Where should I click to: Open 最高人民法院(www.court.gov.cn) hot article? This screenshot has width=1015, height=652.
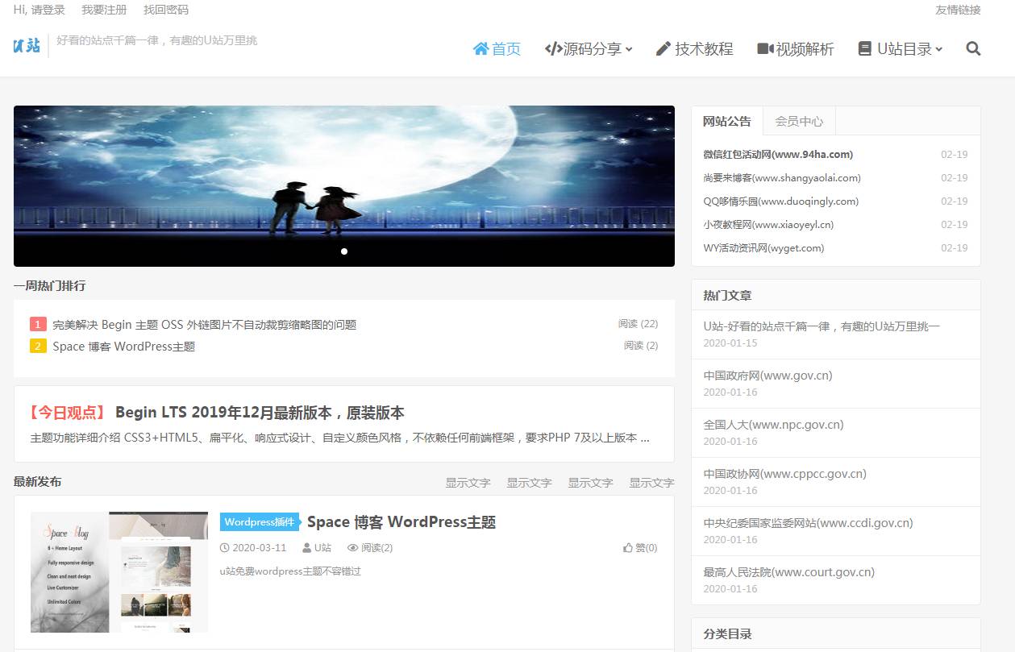(788, 572)
